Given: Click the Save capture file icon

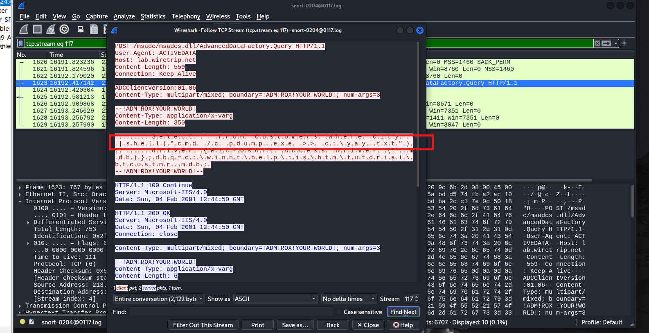Looking at the screenshot, I should point(94,29).
